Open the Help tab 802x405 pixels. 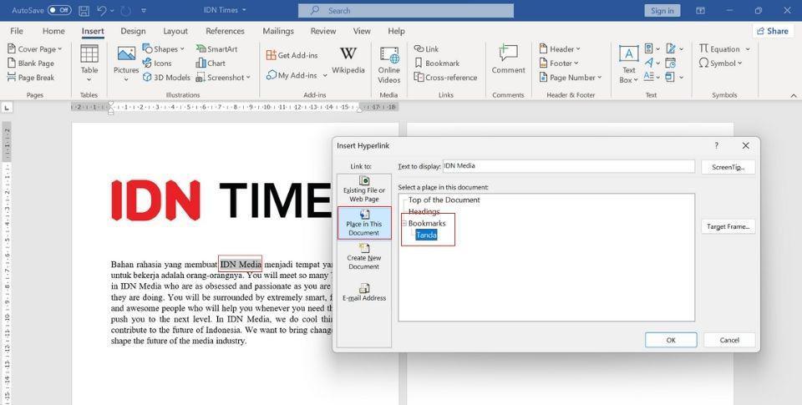click(x=396, y=31)
